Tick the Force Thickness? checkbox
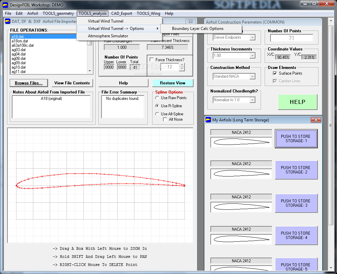The width and height of the screenshot is (337, 274). pos(152,60)
